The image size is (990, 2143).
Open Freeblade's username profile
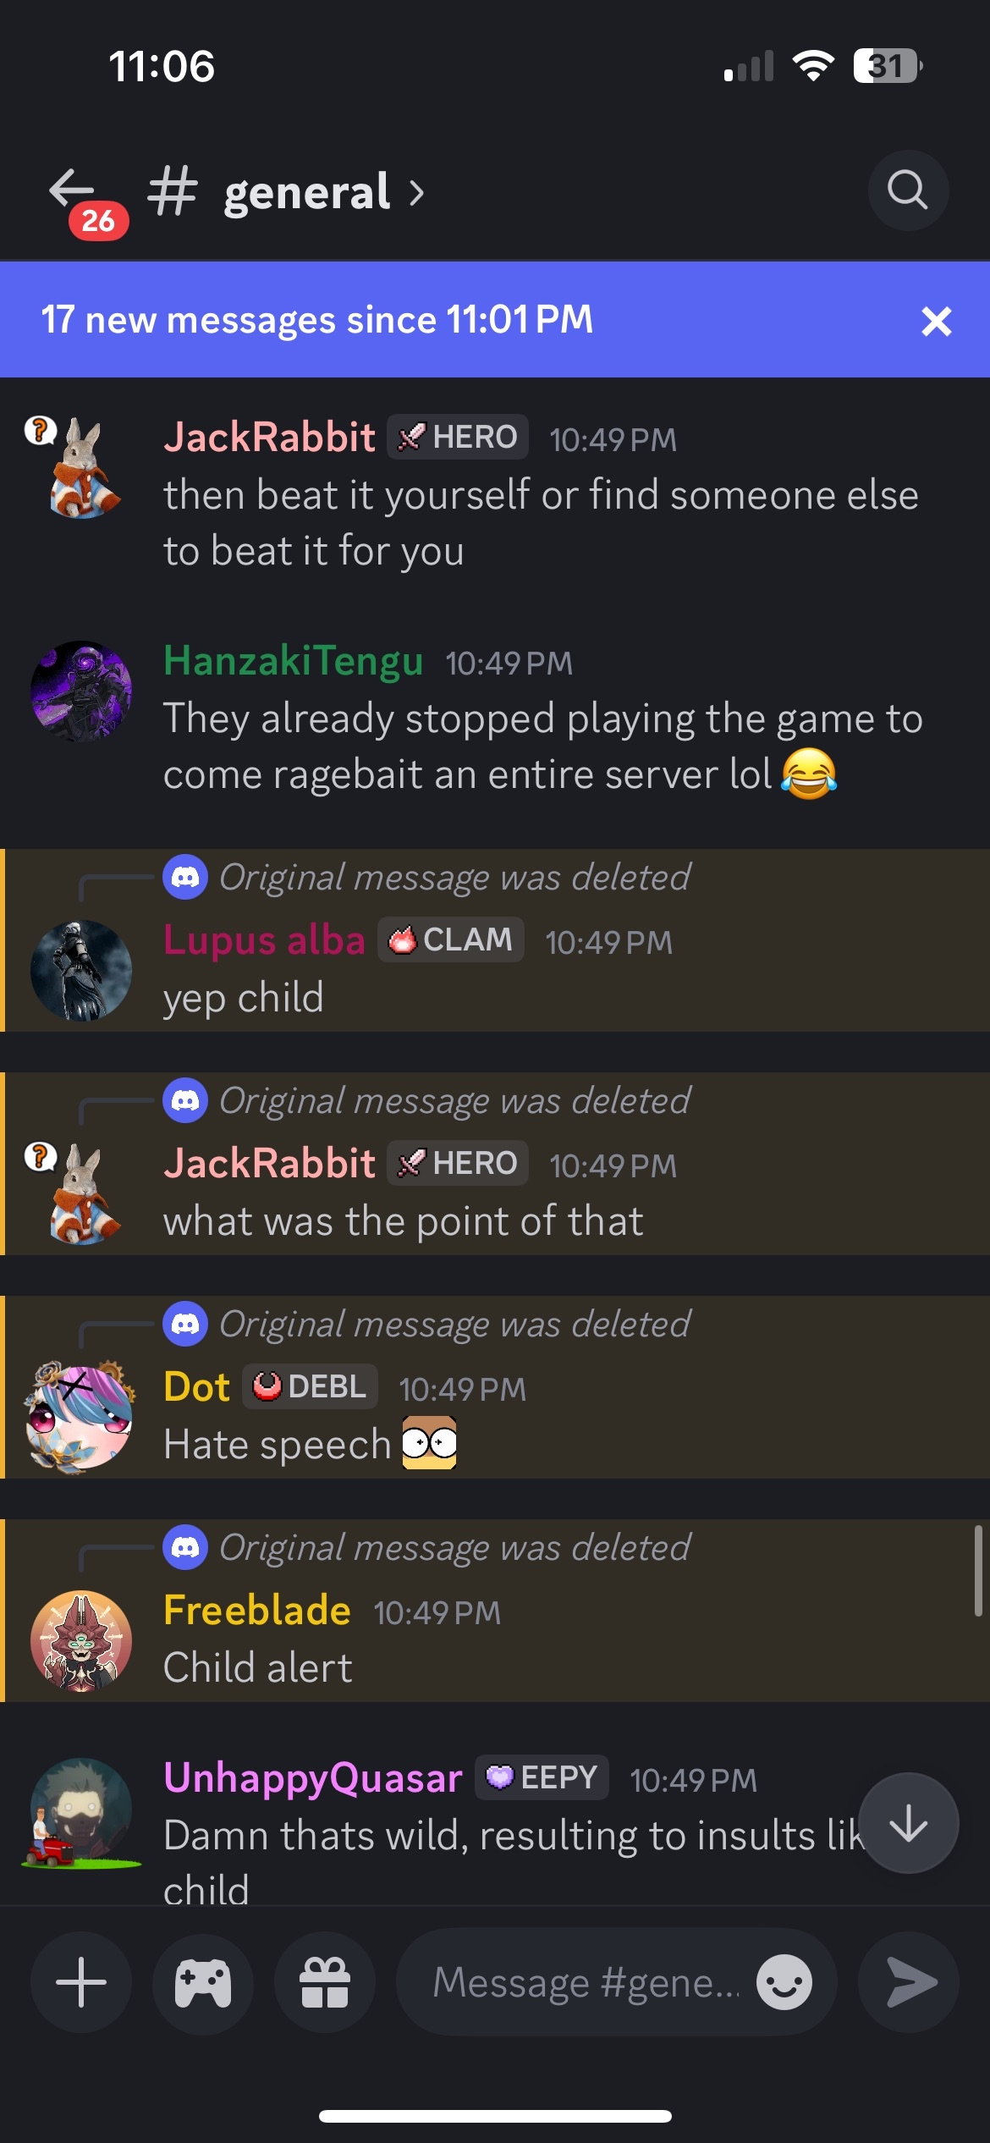tap(257, 1611)
